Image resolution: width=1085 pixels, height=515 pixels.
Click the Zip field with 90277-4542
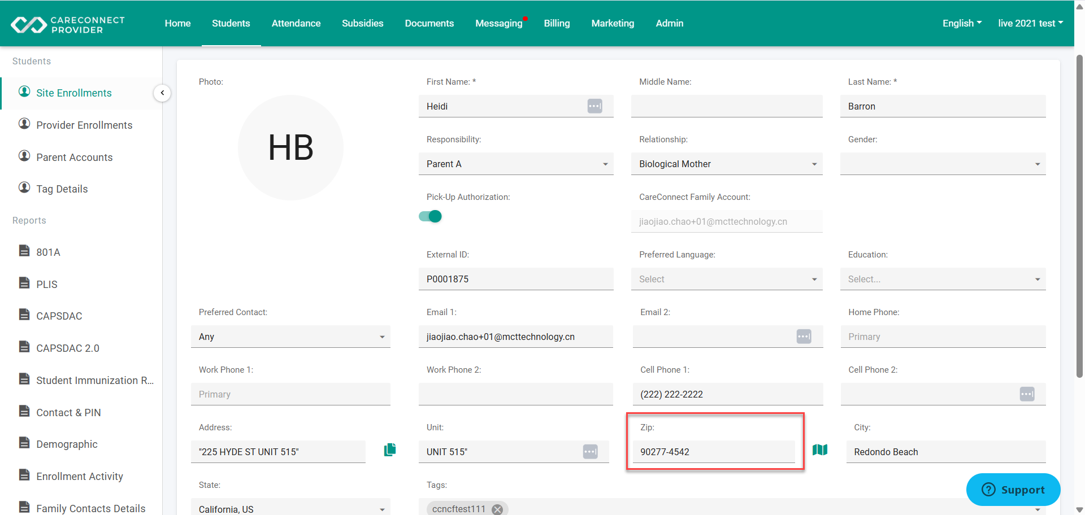pyautogui.click(x=714, y=452)
